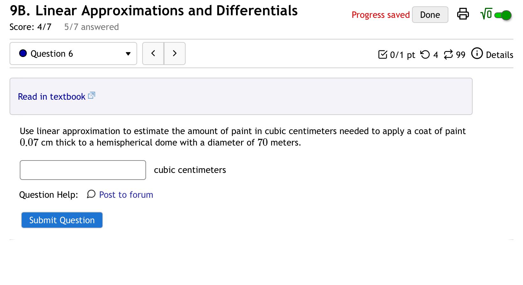Click the blue status dot beside Question 6
Screen dimensions: 523x285
pyautogui.click(x=22, y=53)
